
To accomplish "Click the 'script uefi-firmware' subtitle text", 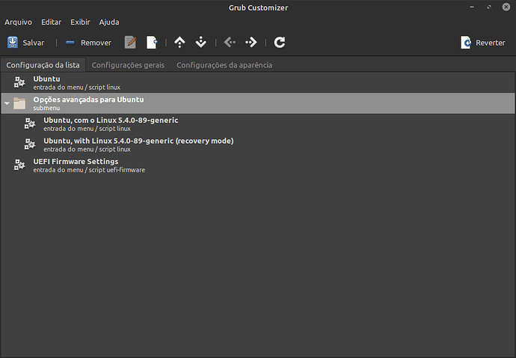I will (117, 170).
